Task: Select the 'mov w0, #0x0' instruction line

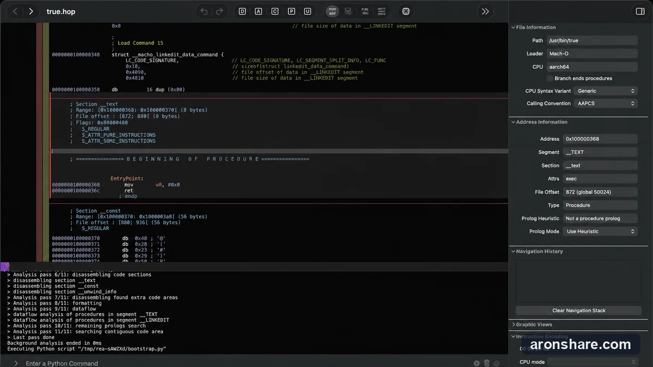Action: [x=152, y=185]
